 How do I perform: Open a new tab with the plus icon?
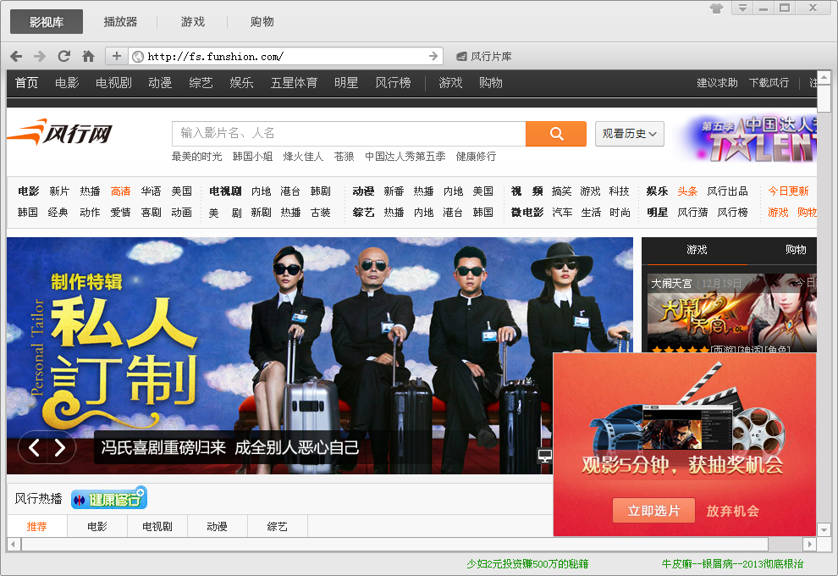116,56
